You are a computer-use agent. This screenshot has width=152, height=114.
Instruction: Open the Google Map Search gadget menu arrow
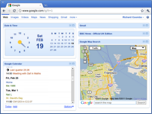(144, 42)
